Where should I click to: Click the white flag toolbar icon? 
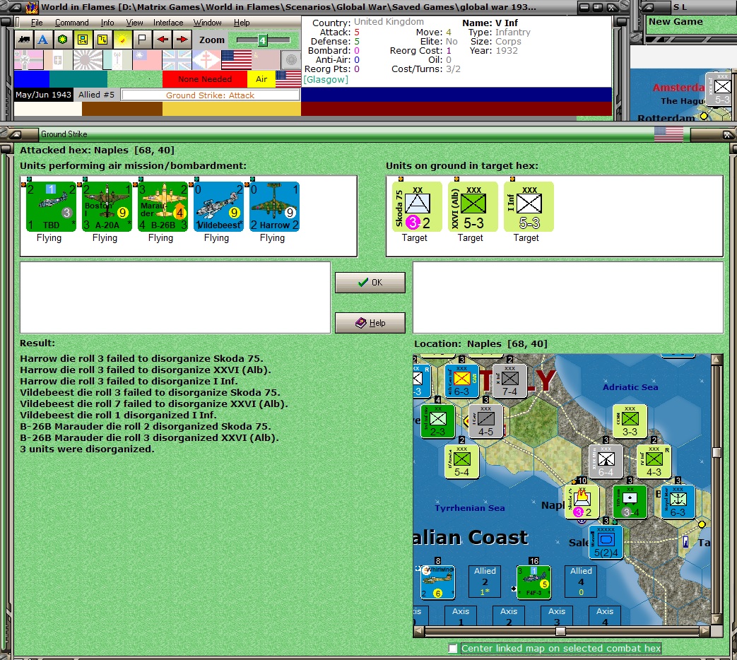click(x=142, y=40)
